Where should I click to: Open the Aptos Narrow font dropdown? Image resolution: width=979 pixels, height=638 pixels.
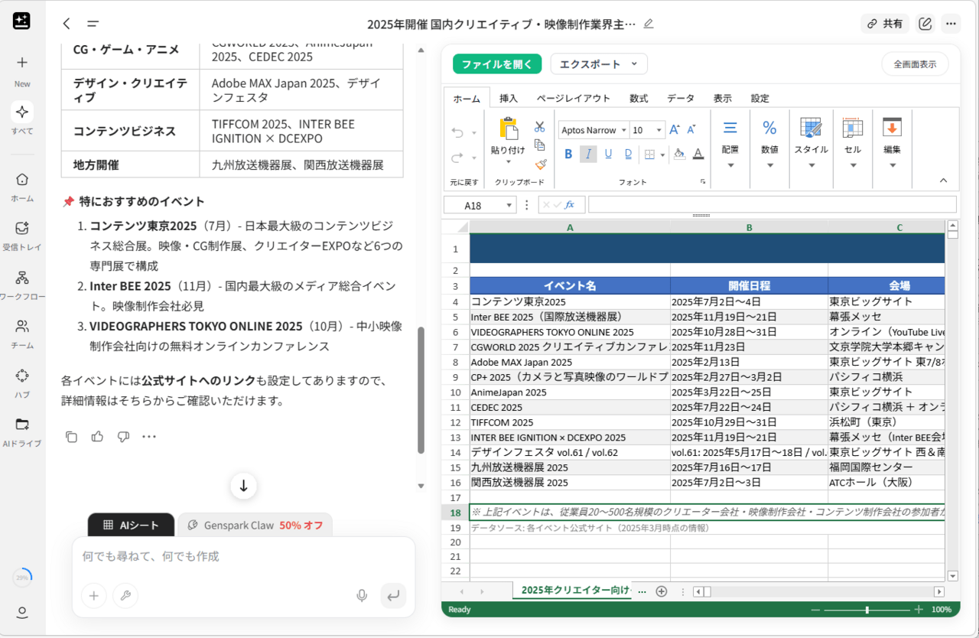pos(593,130)
